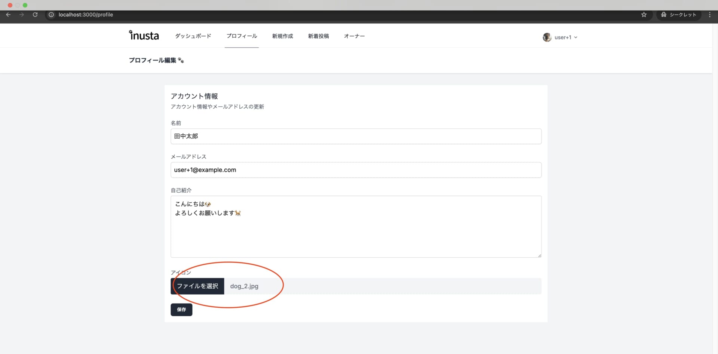Open the browser three-dot menu

(710, 15)
